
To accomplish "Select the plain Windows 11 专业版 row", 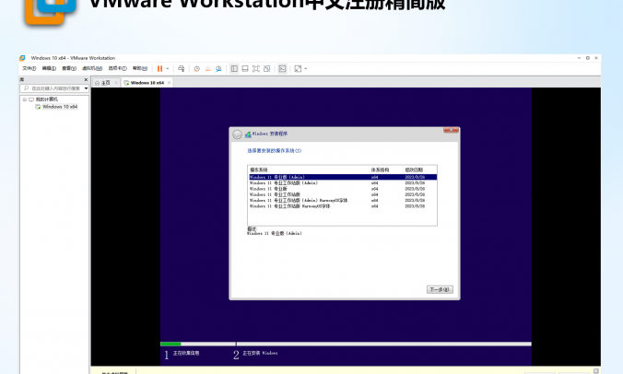I will tap(343, 189).
